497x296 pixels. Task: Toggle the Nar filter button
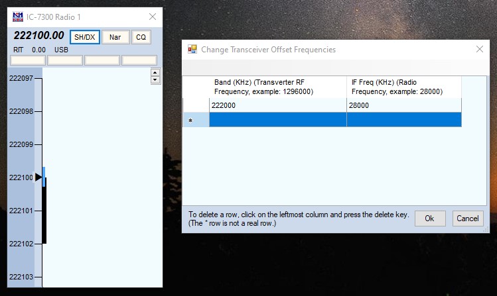(115, 37)
